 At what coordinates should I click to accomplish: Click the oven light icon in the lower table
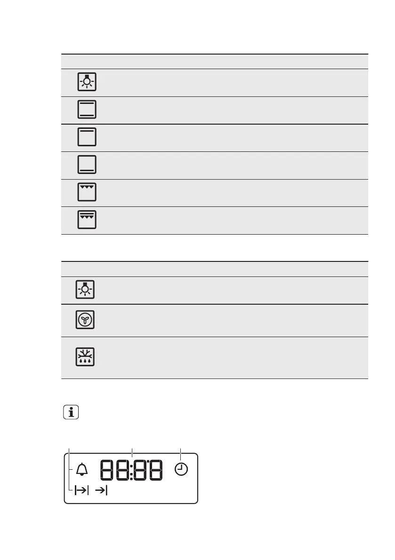86,290
